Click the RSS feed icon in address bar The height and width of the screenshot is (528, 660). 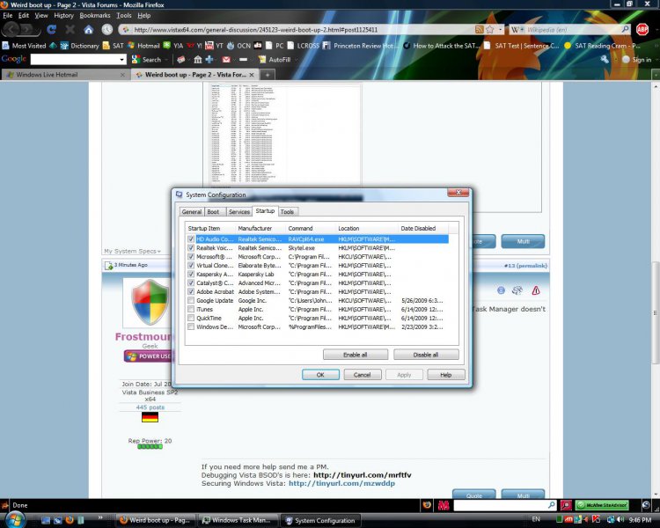coord(479,29)
